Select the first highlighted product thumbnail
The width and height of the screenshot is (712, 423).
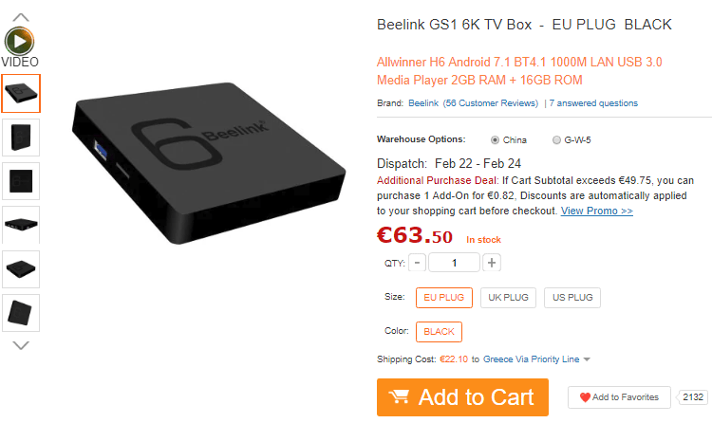click(x=21, y=94)
